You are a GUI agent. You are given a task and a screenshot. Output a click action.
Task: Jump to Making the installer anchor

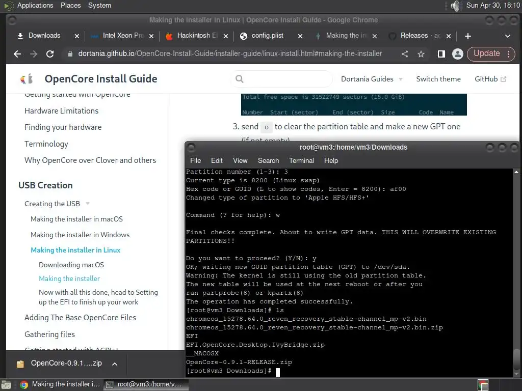(69, 278)
